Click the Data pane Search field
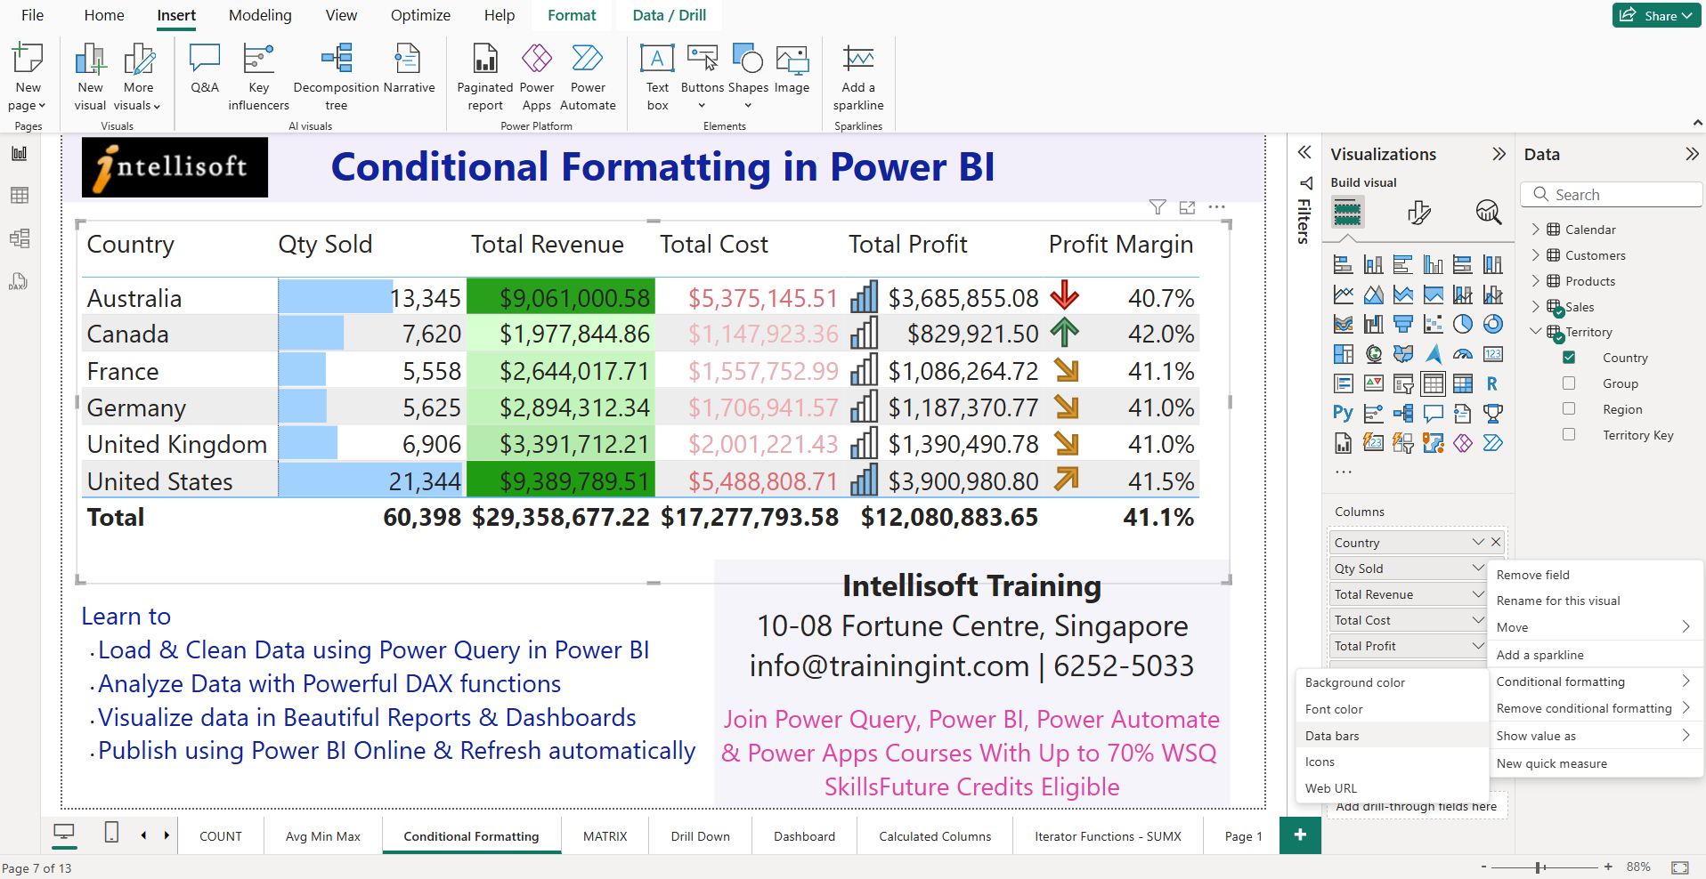Viewport: 1706px width, 879px height. point(1612,195)
